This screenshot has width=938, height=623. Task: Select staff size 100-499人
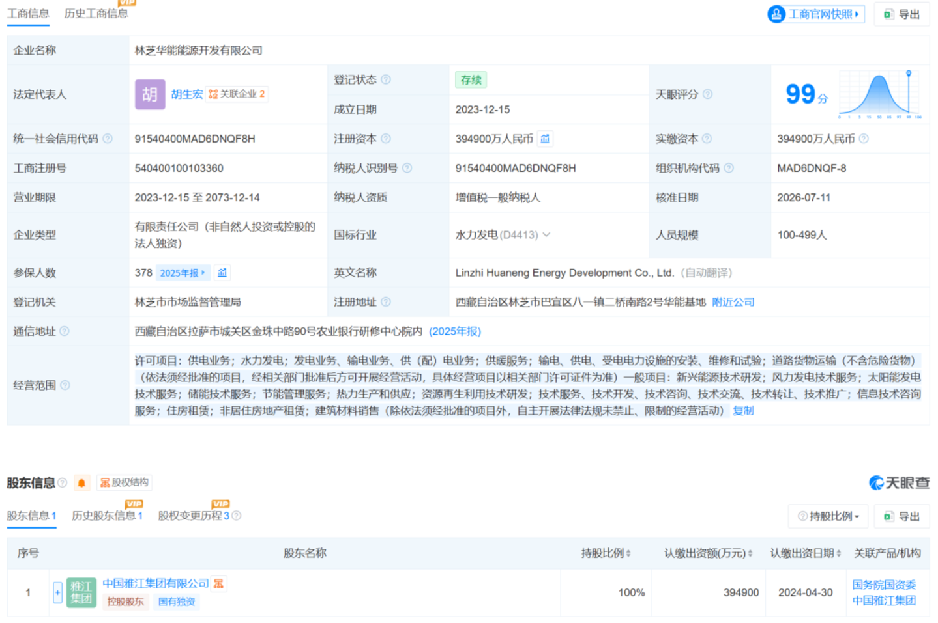click(x=802, y=234)
